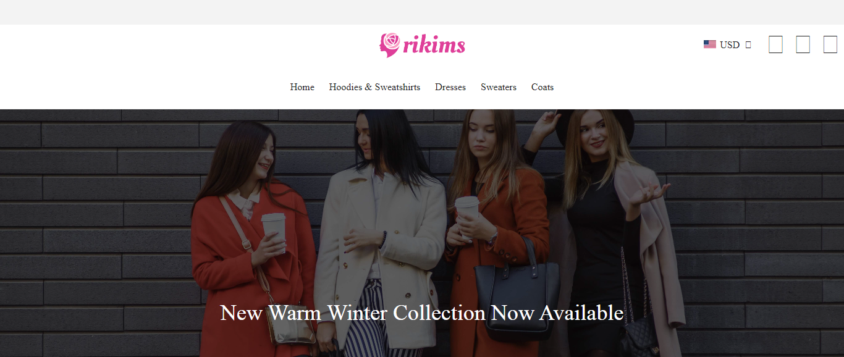Click the rightmost square header icon
Viewport: 844px width, 357px height.
click(830, 44)
